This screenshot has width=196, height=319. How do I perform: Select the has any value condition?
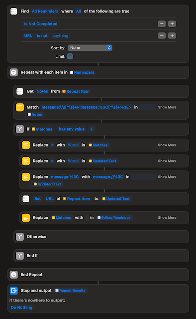click(x=72, y=129)
